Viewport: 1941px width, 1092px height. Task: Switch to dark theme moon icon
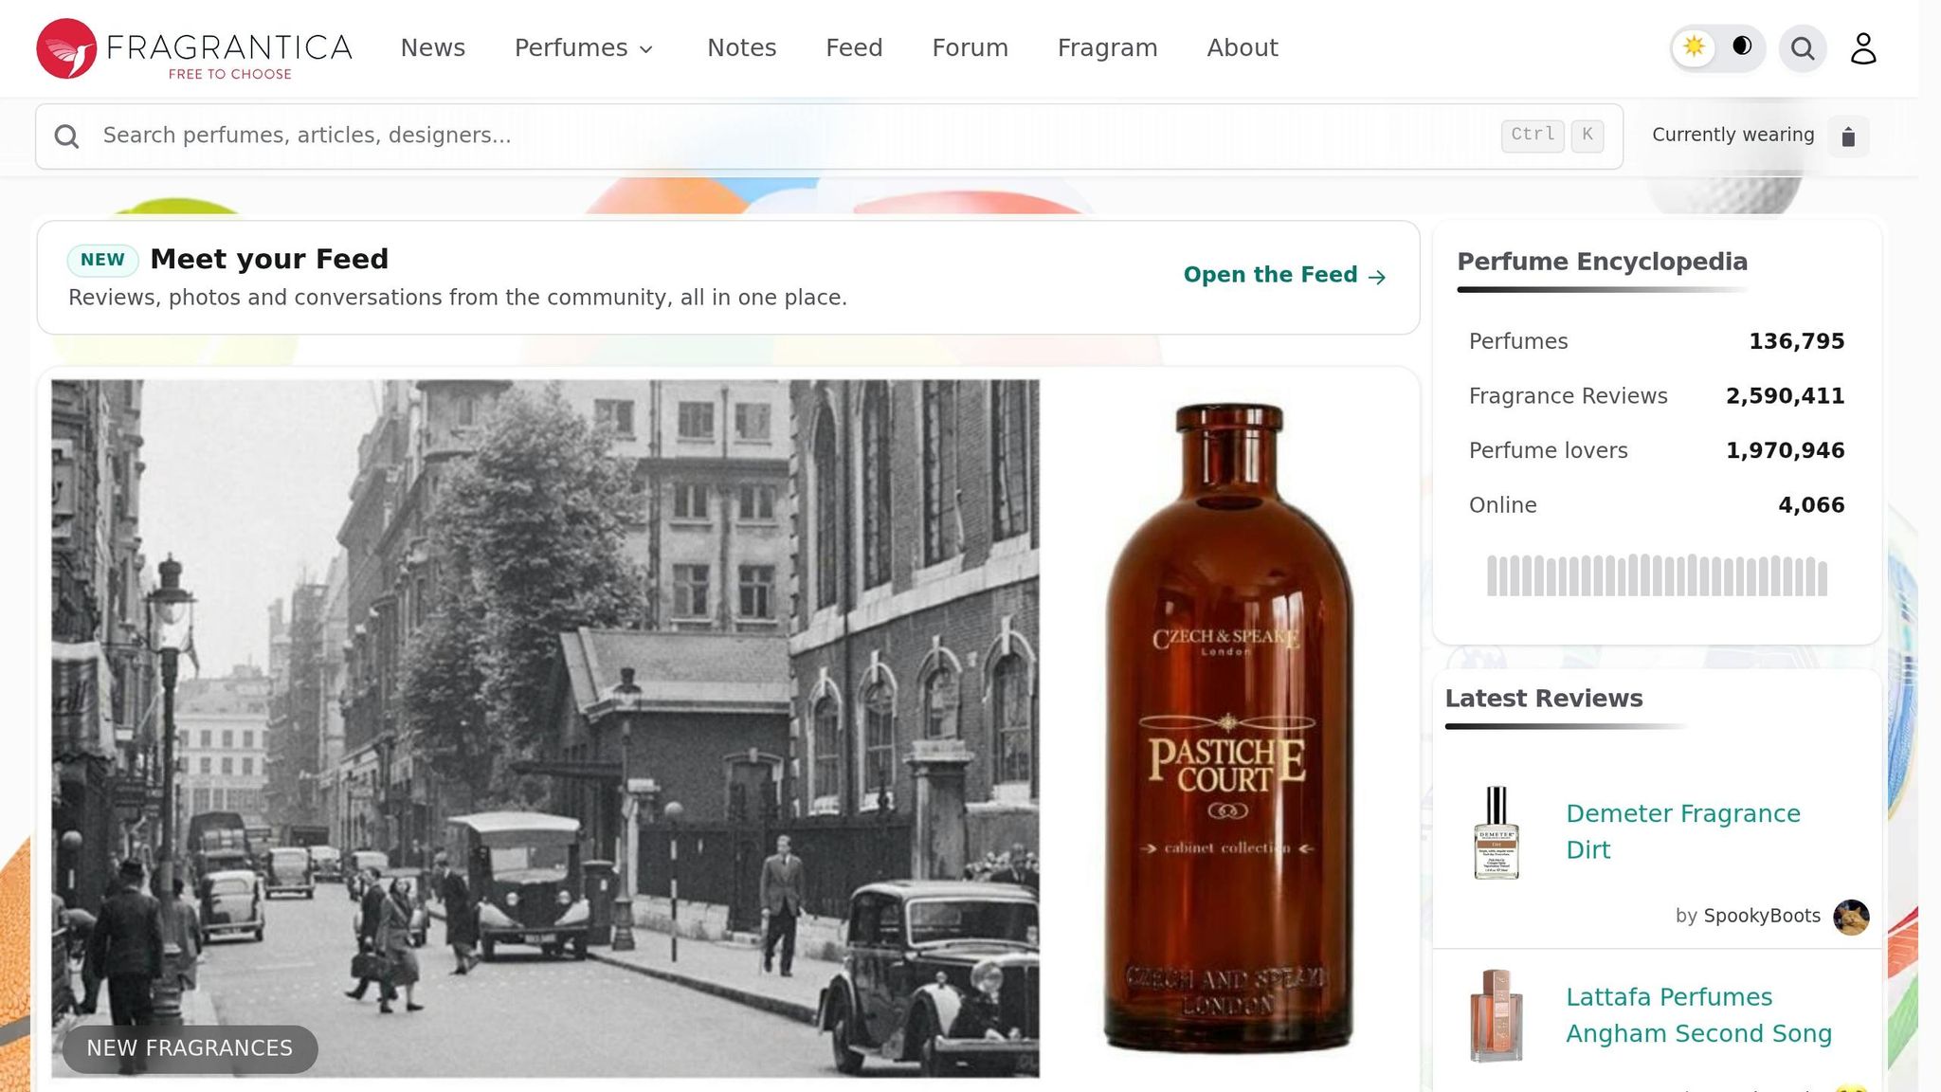click(1742, 46)
